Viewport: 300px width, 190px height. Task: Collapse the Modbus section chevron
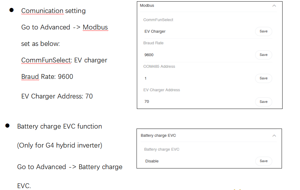(274, 6)
